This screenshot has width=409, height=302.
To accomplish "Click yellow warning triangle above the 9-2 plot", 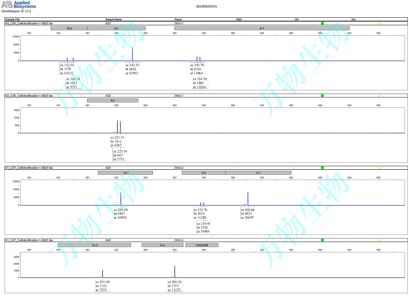I will (x=379, y=96).
